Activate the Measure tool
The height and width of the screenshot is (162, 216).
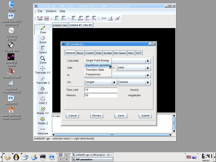click(43, 131)
